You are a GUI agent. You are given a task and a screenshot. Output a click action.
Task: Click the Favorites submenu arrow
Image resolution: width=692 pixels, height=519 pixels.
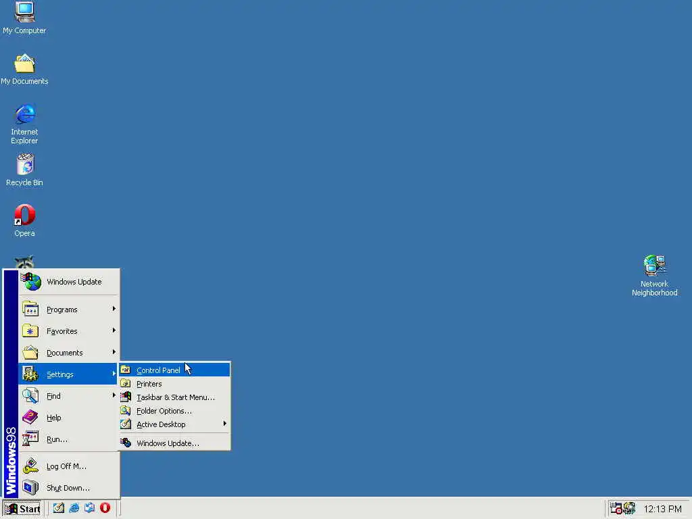tap(114, 330)
